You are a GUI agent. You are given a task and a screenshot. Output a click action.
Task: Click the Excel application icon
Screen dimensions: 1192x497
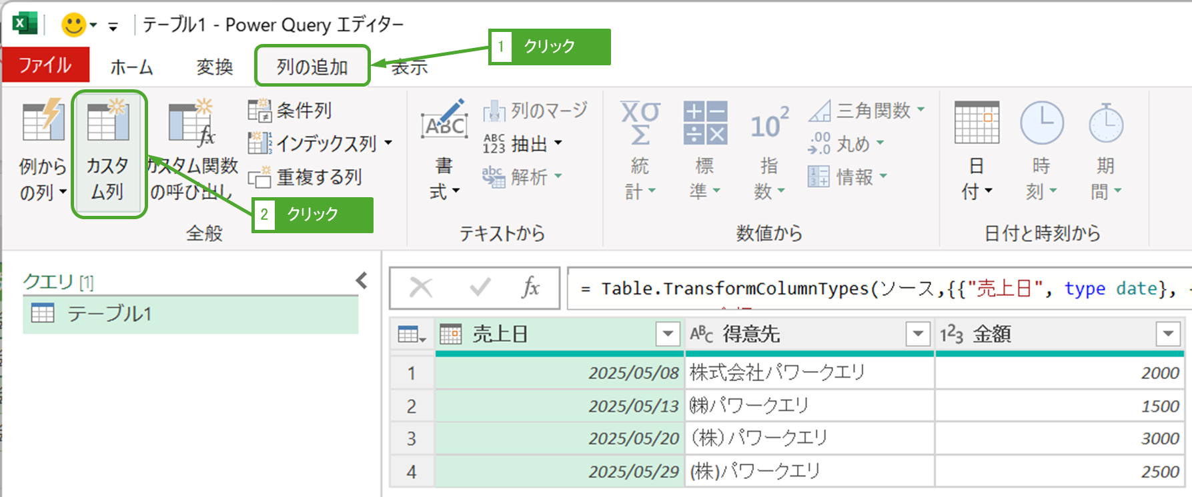point(24,24)
